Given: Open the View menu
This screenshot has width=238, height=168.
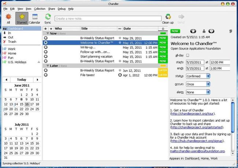Looking at the screenshot, I should click(x=20, y=9).
